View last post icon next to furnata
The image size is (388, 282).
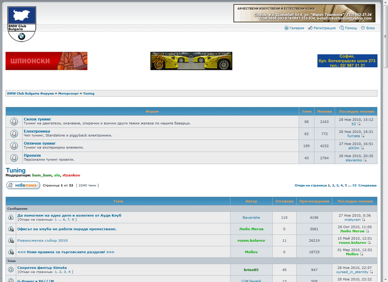[x=363, y=136]
